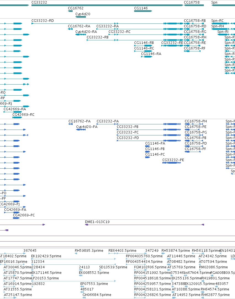Viewport: 235px width, 299px height.
Task: Select the CG1146 gene bar
Action: coord(143,11)
